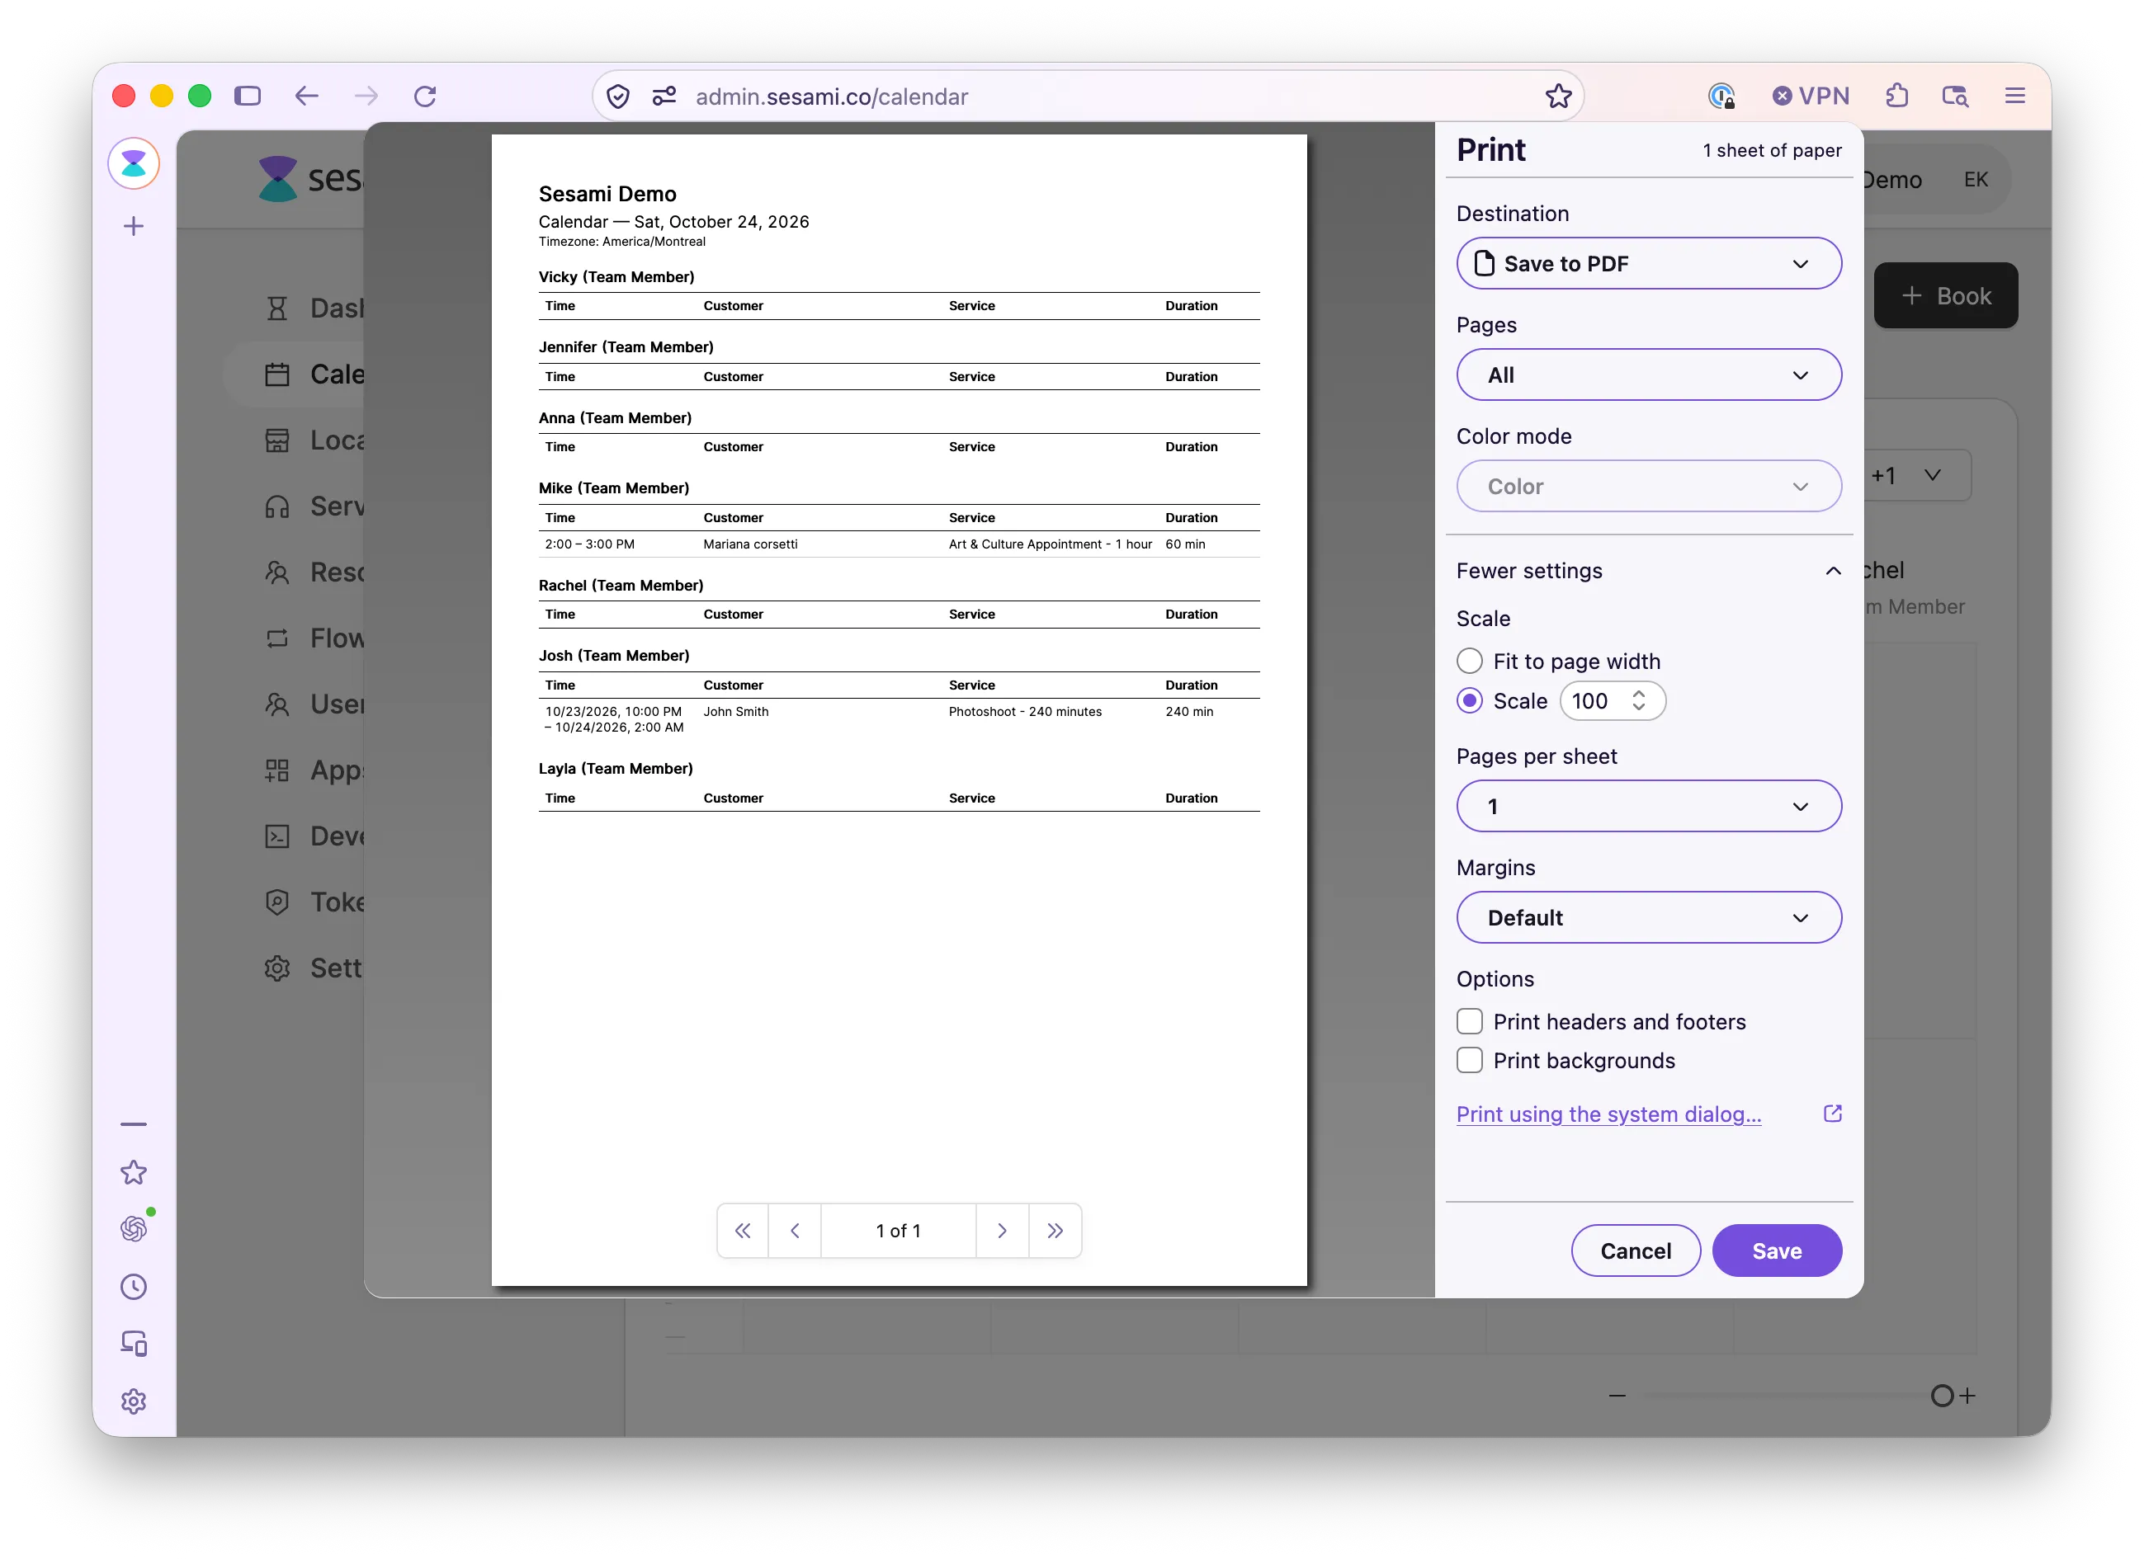Screen dimensions: 2144x1559
Task: Open the extensions puzzle icon
Action: click(x=1896, y=96)
